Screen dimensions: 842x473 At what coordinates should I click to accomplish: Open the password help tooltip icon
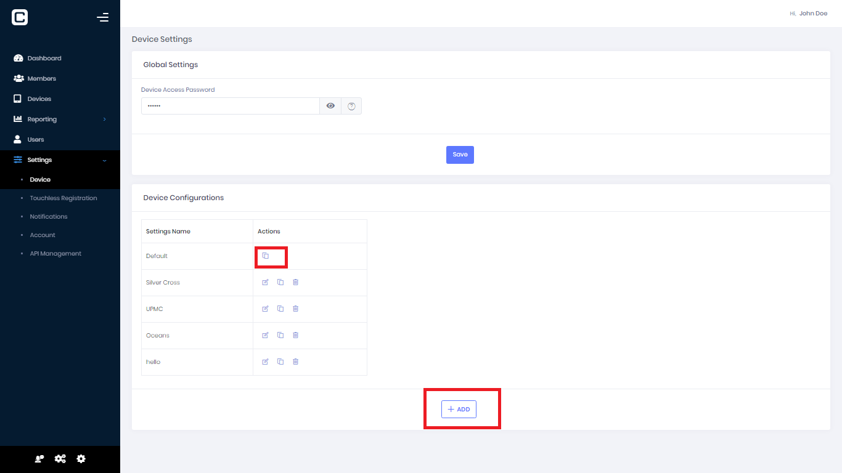[x=351, y=105]
